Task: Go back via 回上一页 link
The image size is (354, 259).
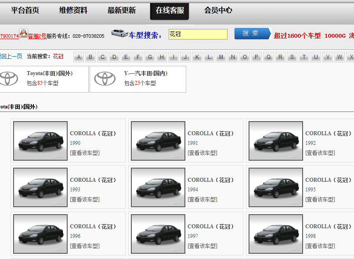Action: coord(11,56)
